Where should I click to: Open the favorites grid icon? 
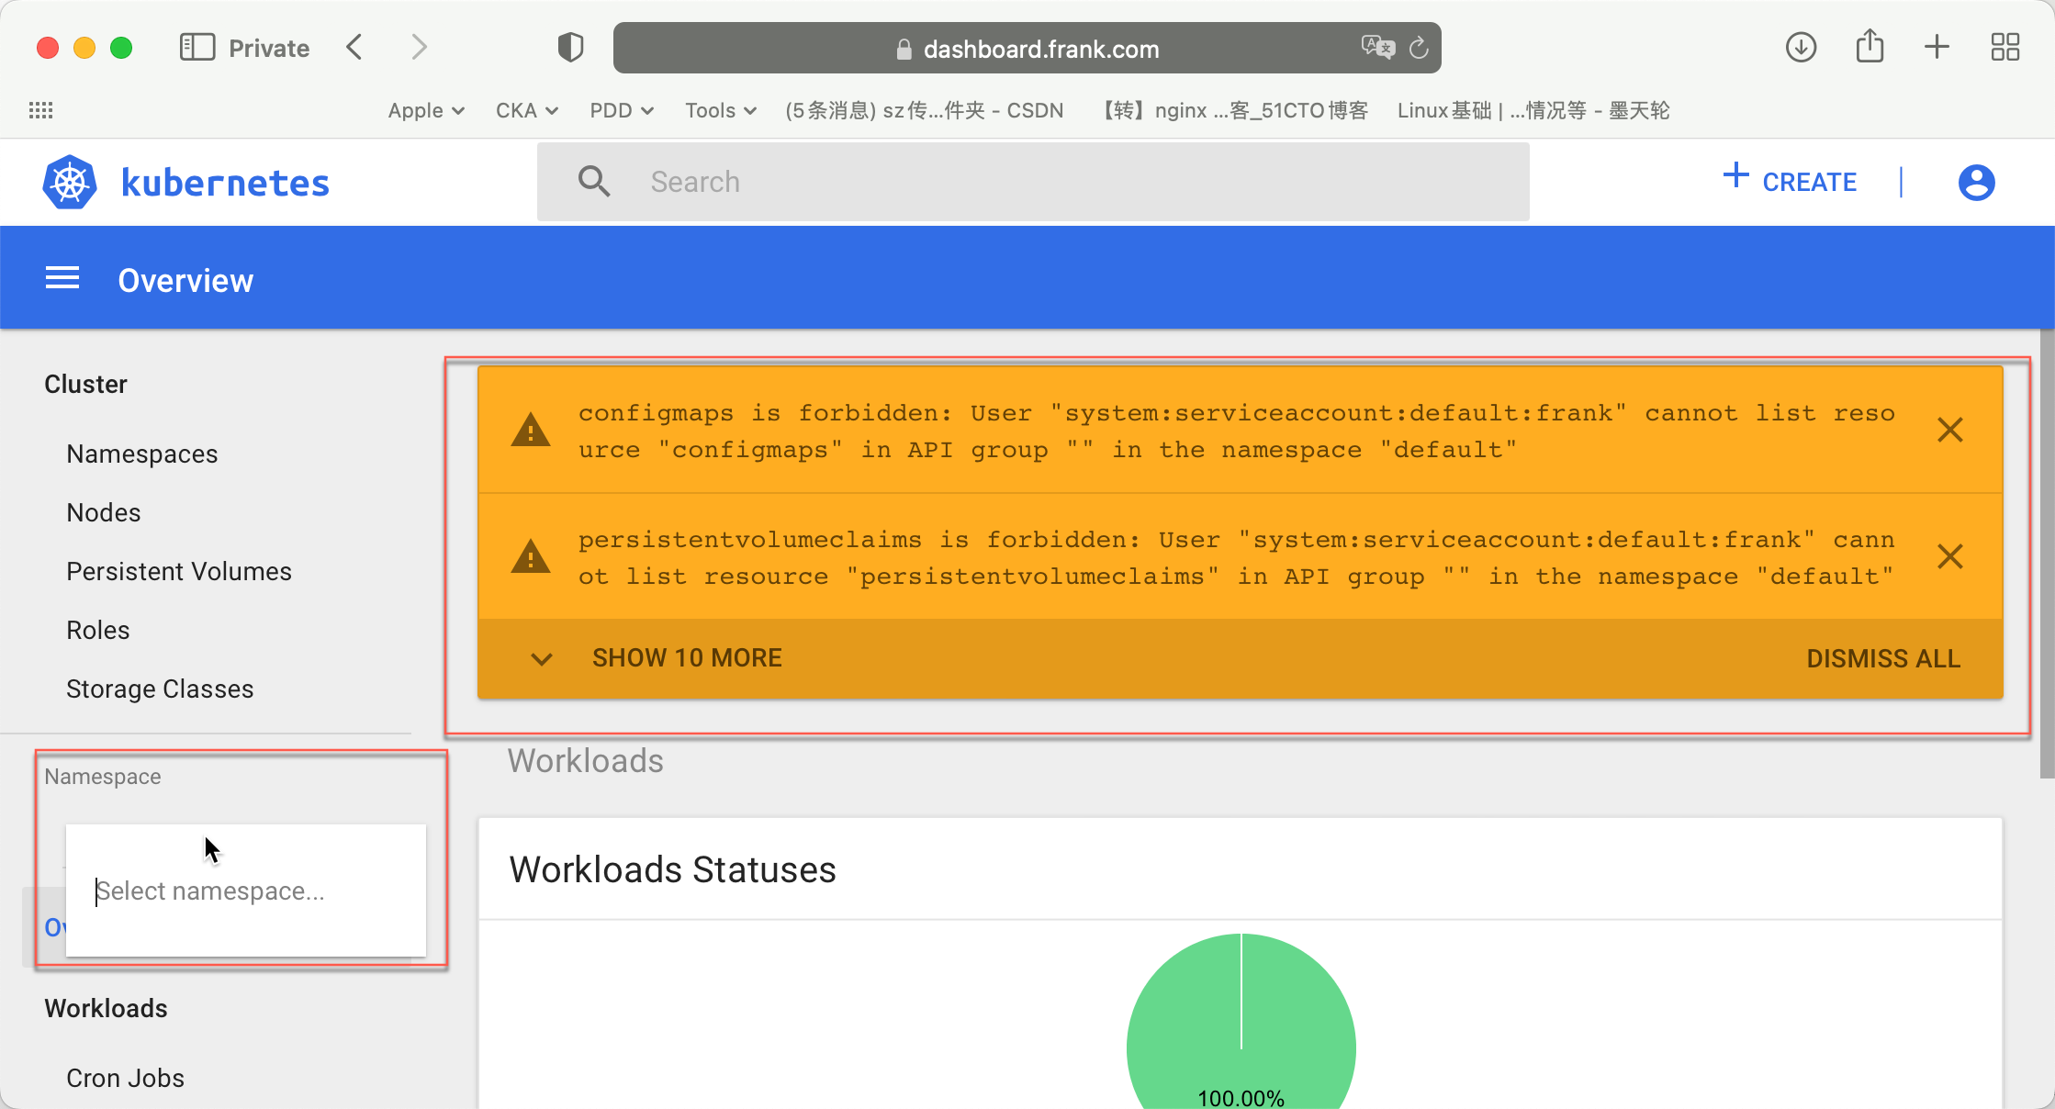tap(40, 110)
